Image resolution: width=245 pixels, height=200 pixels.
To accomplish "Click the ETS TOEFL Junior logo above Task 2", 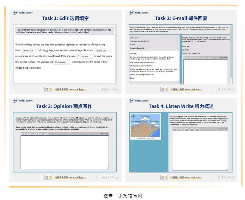I will pyautogui.click(x=139, y=13).
